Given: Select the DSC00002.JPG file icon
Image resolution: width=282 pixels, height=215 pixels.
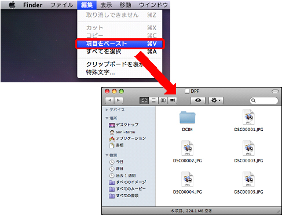Looking at the screenshot, I should point(187,148).
